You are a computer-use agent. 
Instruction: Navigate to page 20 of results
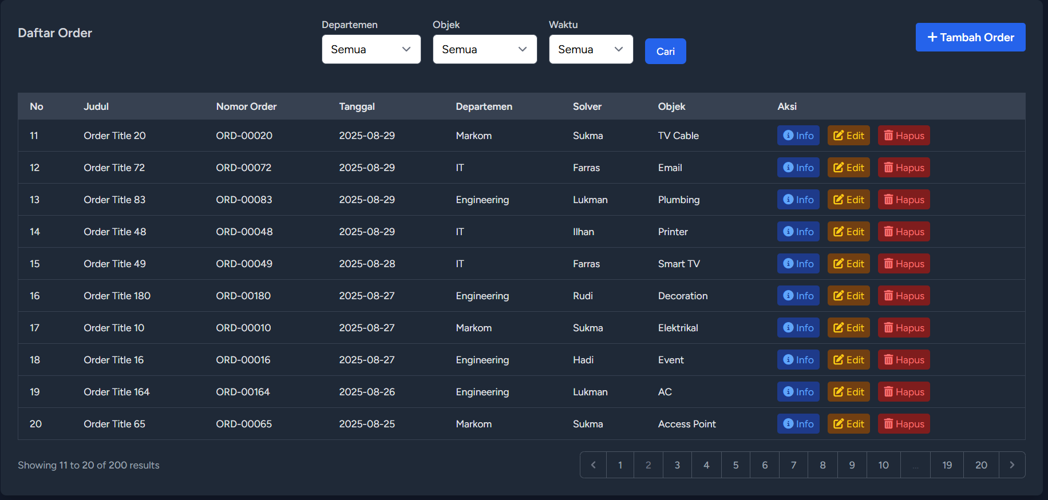pos(981,465)
